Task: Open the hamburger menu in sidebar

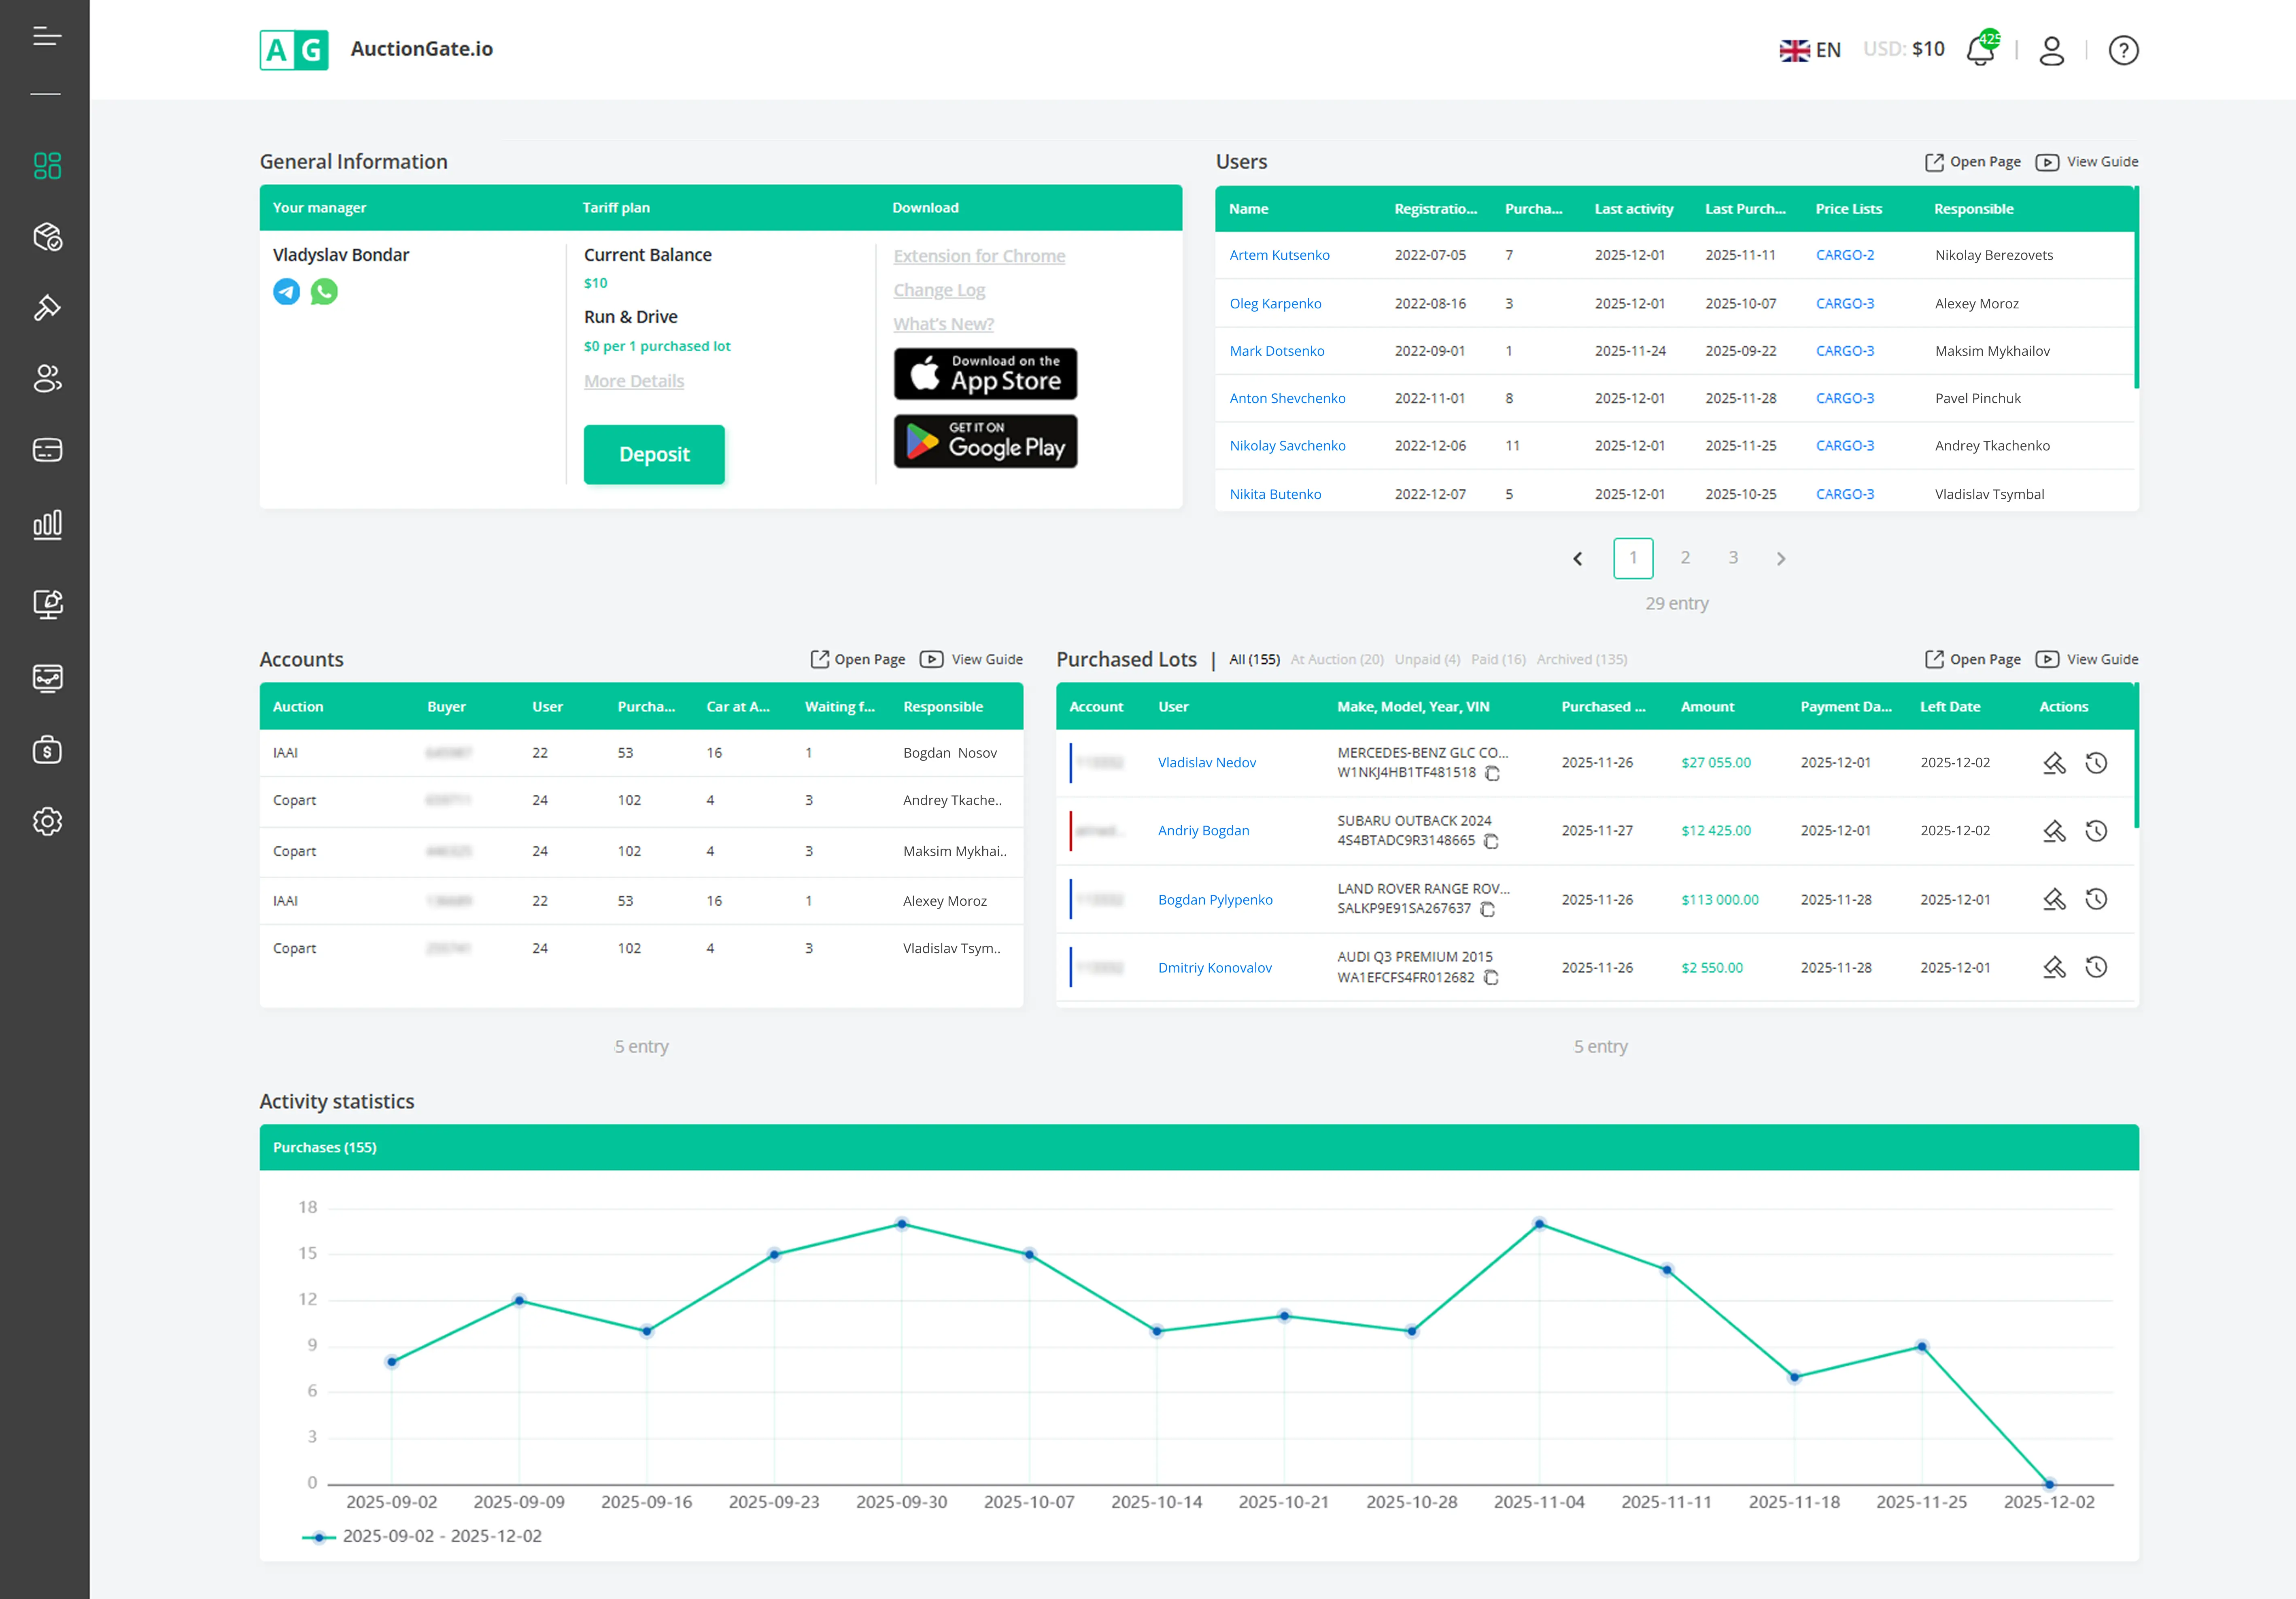Action: pyautogui.click(x=46, y=37)
